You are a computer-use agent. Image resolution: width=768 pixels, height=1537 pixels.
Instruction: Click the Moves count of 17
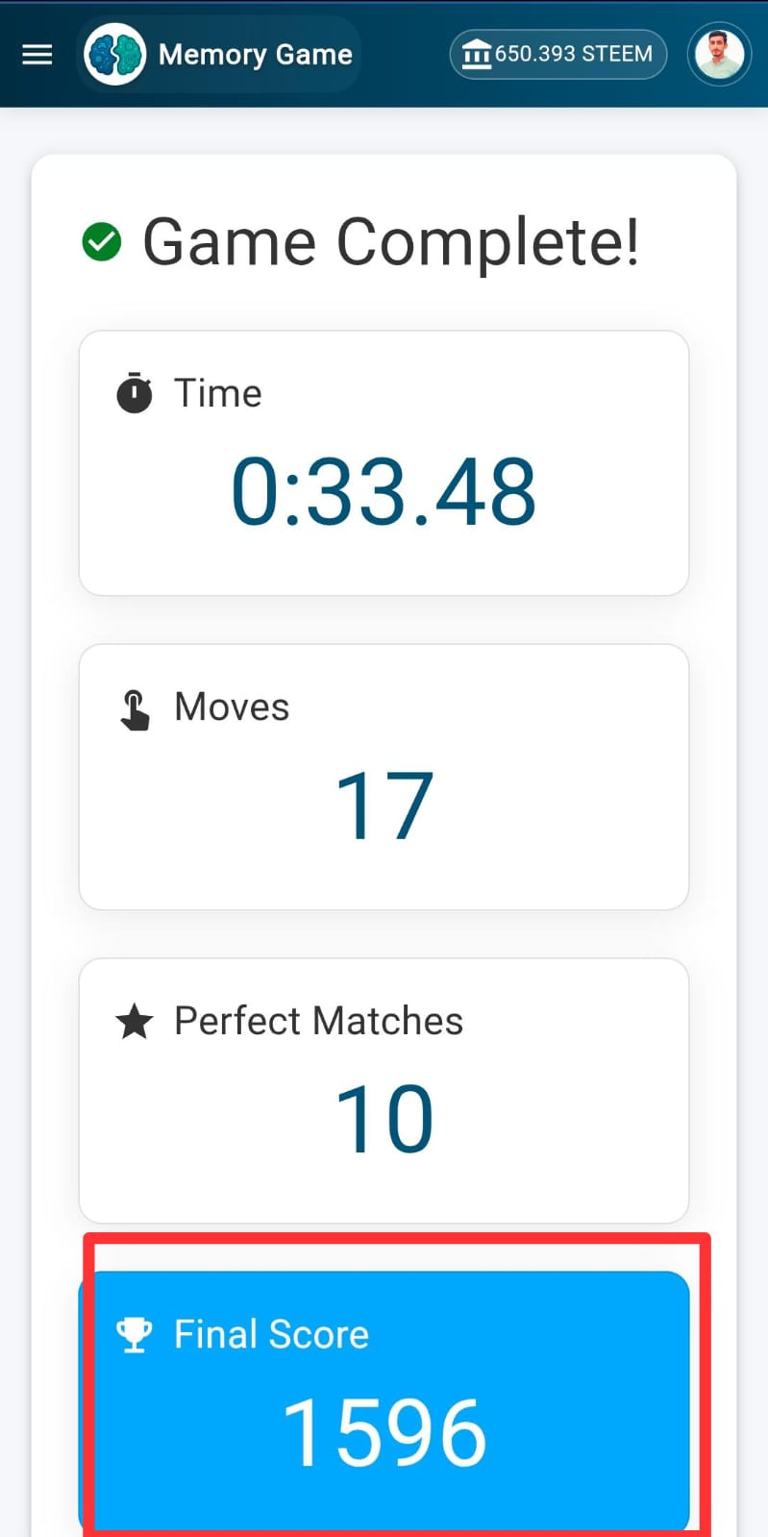point(384,806)
